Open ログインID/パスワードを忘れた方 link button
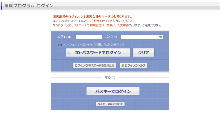This screenshot has width=222, height=114. 95,65
